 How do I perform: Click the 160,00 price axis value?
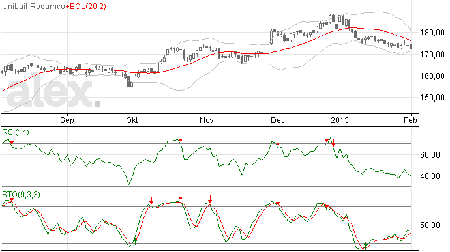click(432, 76)
